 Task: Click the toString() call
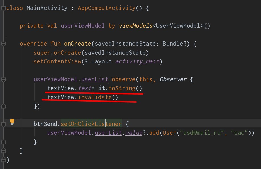(x=125, y=88)
